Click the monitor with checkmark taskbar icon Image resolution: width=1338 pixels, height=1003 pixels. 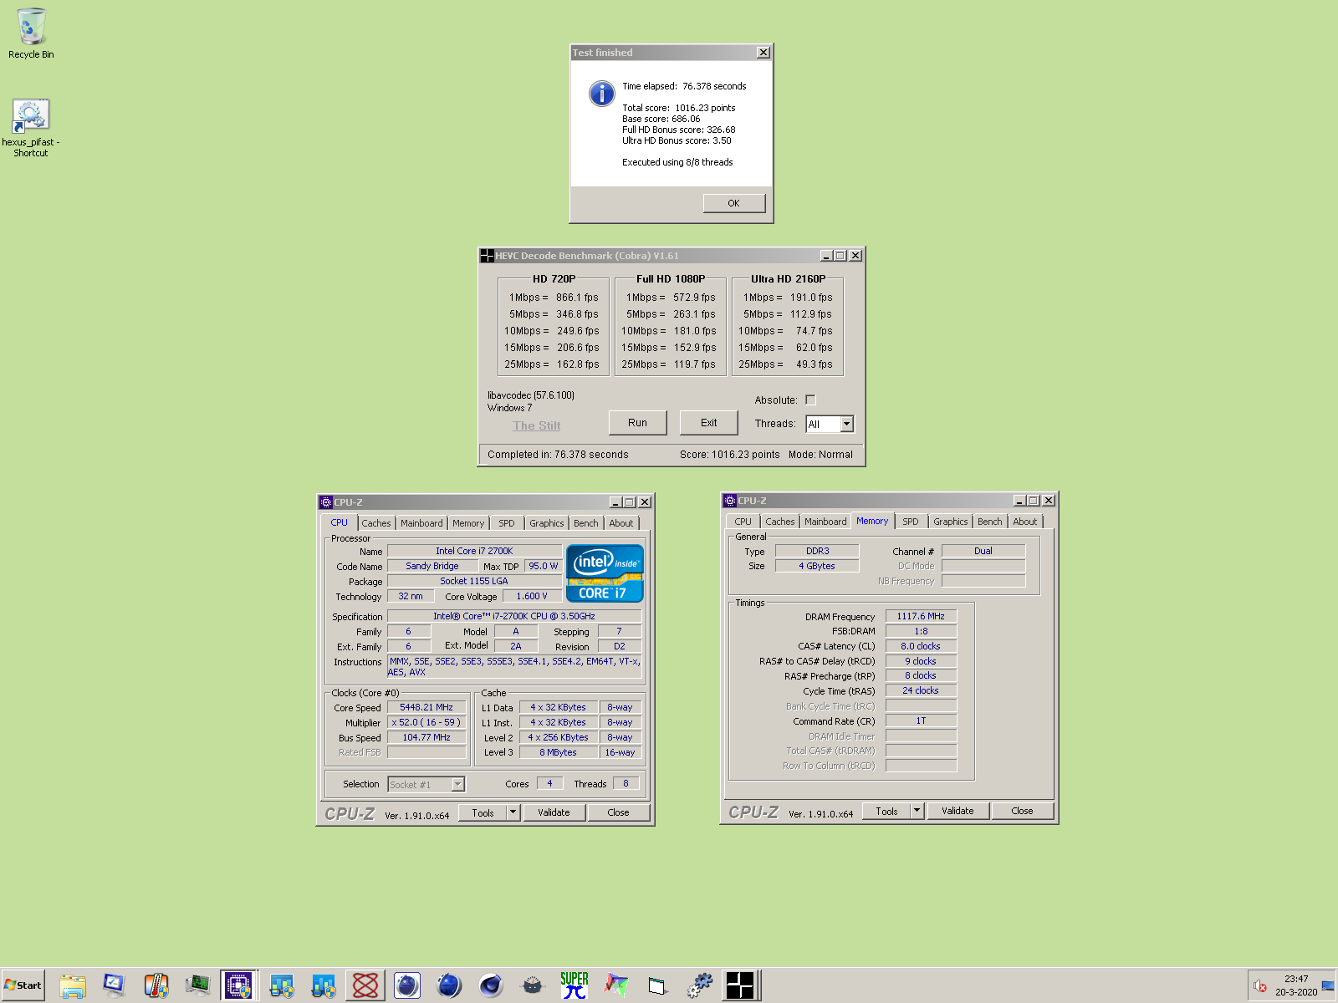(x=114, y=985)
